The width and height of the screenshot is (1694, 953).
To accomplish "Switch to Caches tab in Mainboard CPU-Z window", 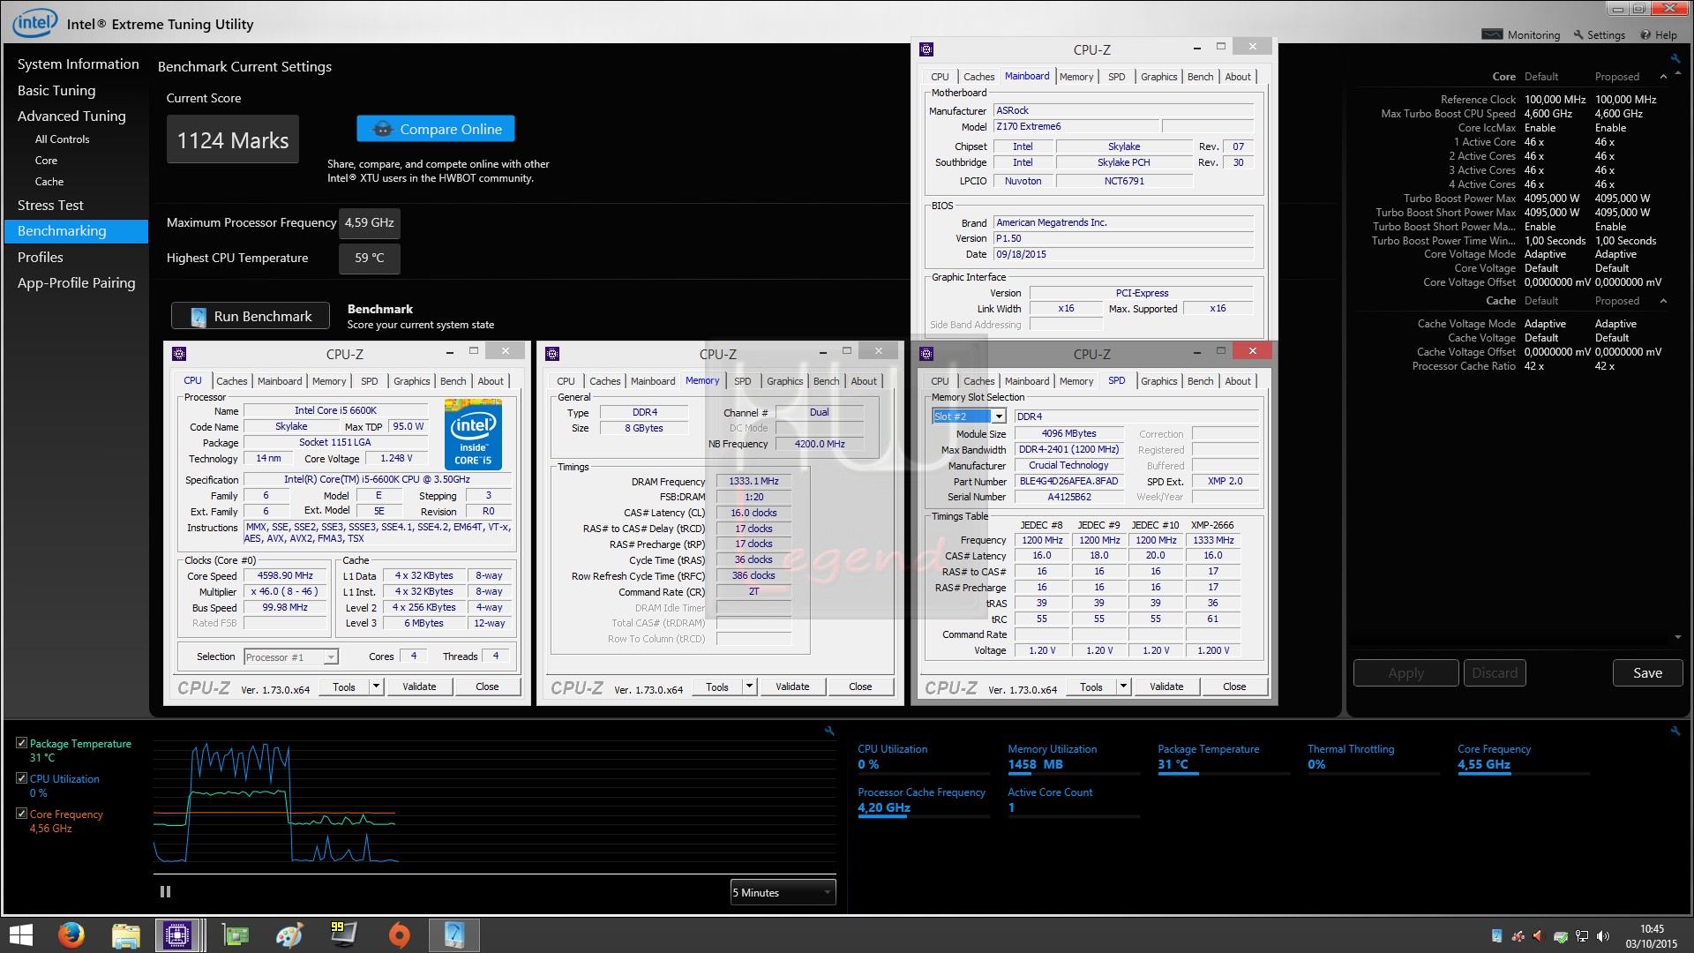I will 978,77.
